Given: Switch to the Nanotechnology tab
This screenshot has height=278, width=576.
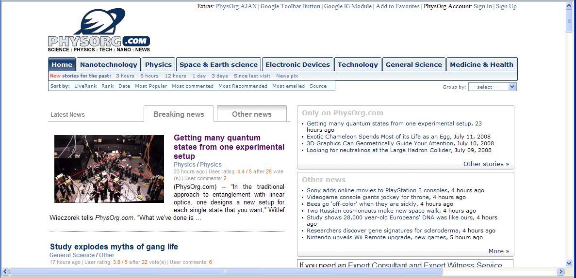Looking at the screenshot, I should [109, 64].
